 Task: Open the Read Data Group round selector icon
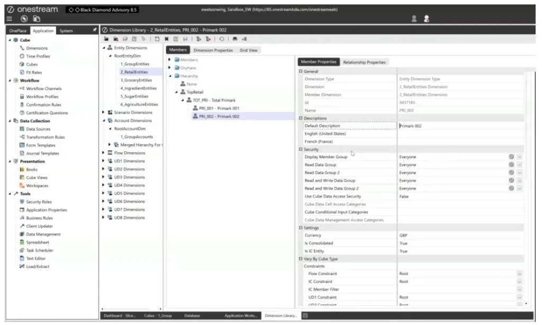pyautogui.click(x=511, y=165)
